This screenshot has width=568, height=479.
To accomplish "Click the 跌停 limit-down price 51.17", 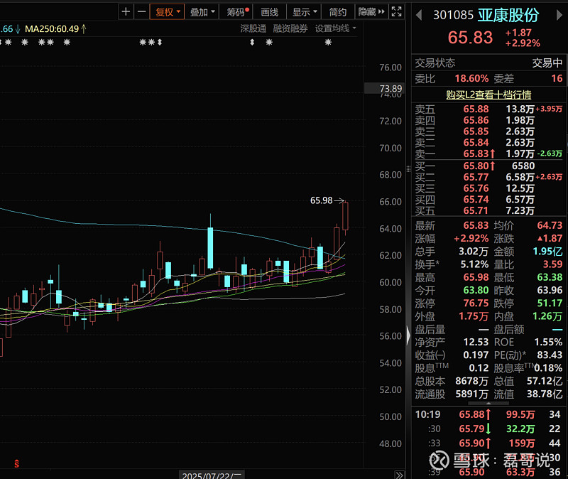I will (x=550, y=303).
